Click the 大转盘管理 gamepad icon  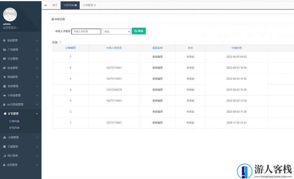pos(4,95)
